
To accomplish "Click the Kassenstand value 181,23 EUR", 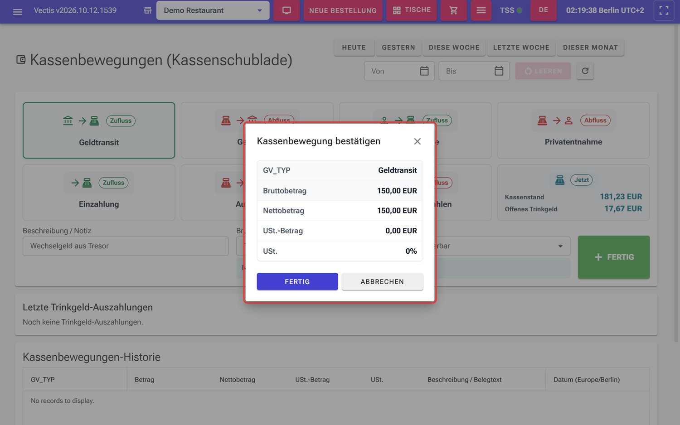I will (621, 197).
